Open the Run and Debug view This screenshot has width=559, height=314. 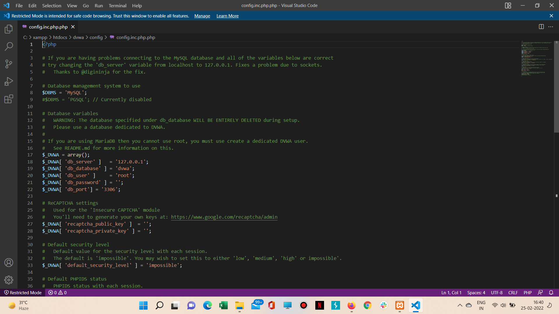[x=9, y=81]
